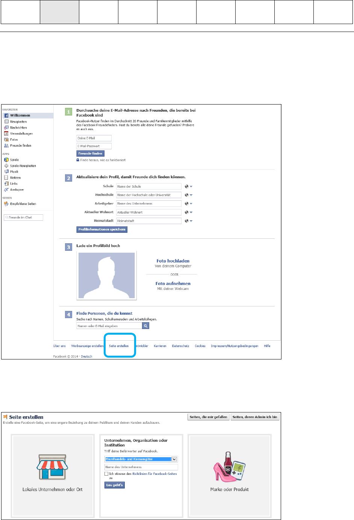Open privacy dropdown next to Aktueller Wohnort
The image size is (354, 520).
(189, 212)
